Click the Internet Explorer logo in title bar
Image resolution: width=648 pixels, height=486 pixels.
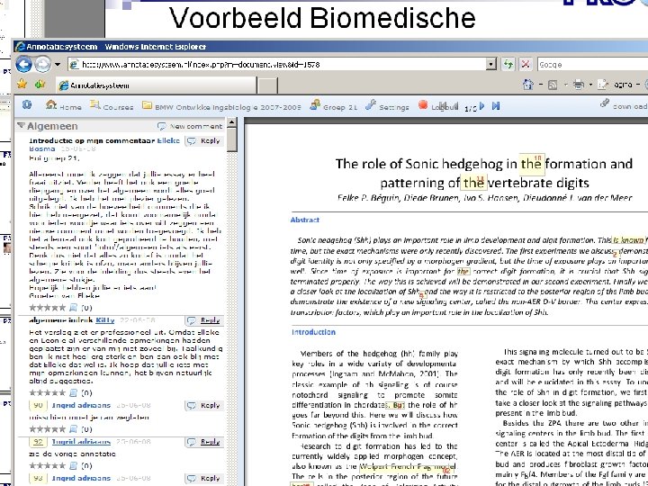pyautogui.click(x=20, y=46)
